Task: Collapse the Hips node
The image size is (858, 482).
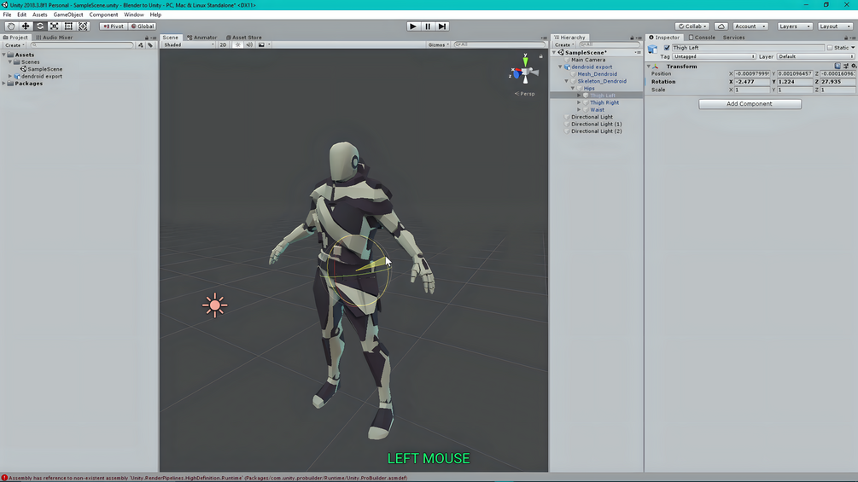Action: [x=573, y=88]
